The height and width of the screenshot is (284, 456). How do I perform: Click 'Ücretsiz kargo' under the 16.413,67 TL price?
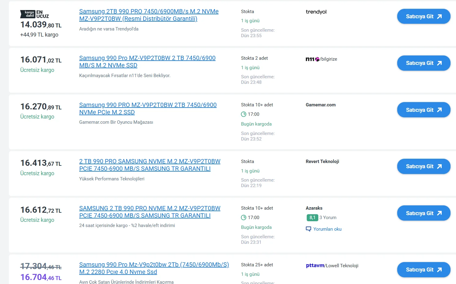point(37,173)
